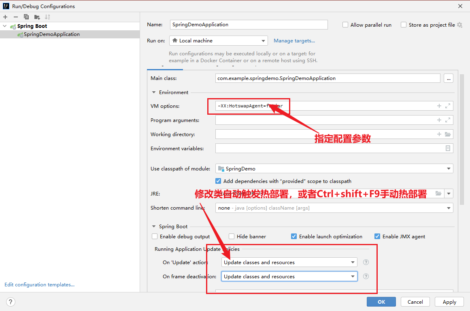This screenshot has width=470, height=311.
Task: Move configuration into new folder icon
Action: [x=37, y=17]
